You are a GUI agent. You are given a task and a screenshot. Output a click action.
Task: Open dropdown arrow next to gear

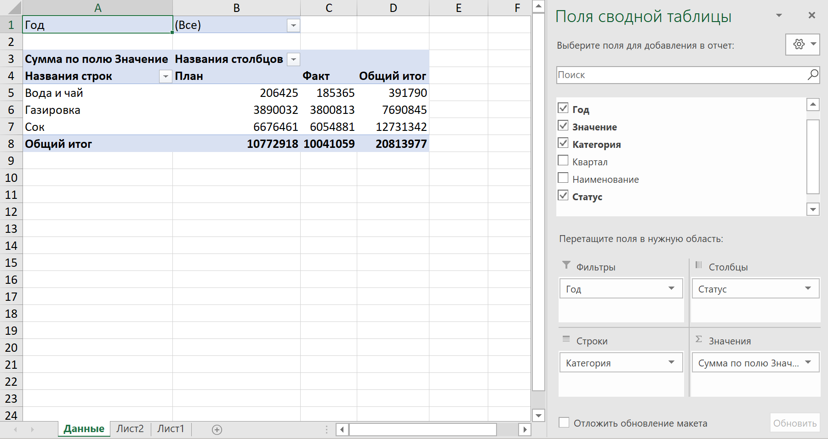tap(814, 44)
